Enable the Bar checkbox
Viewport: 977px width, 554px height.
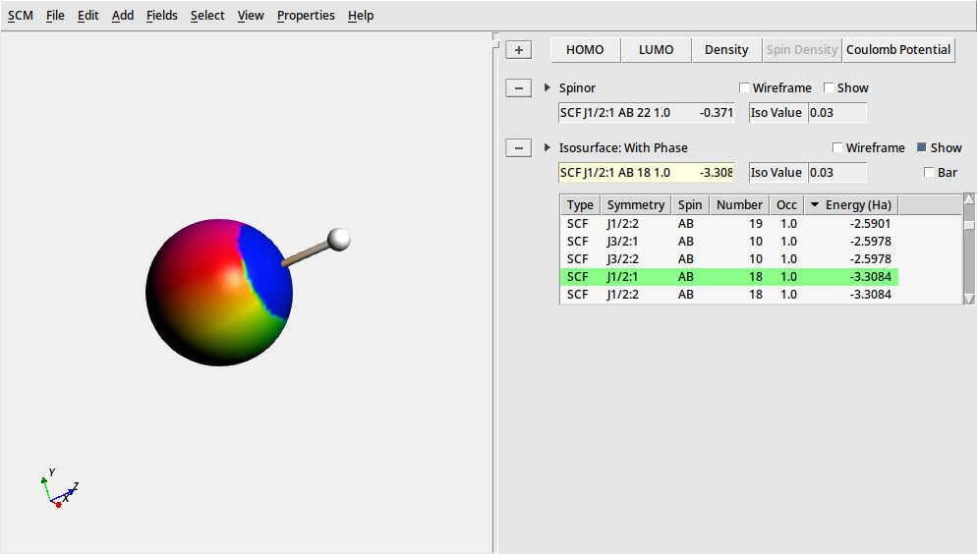[x=930, y=173]
